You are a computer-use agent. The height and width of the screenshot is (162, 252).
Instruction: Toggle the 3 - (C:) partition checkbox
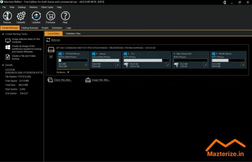click(x=168, y=65)
